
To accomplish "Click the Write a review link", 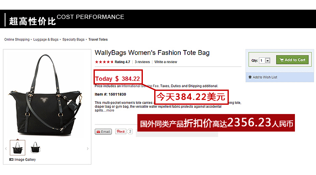I will pyautogui.click(x=166, y=62).
